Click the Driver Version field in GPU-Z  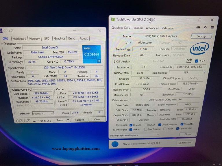(165, 100)
